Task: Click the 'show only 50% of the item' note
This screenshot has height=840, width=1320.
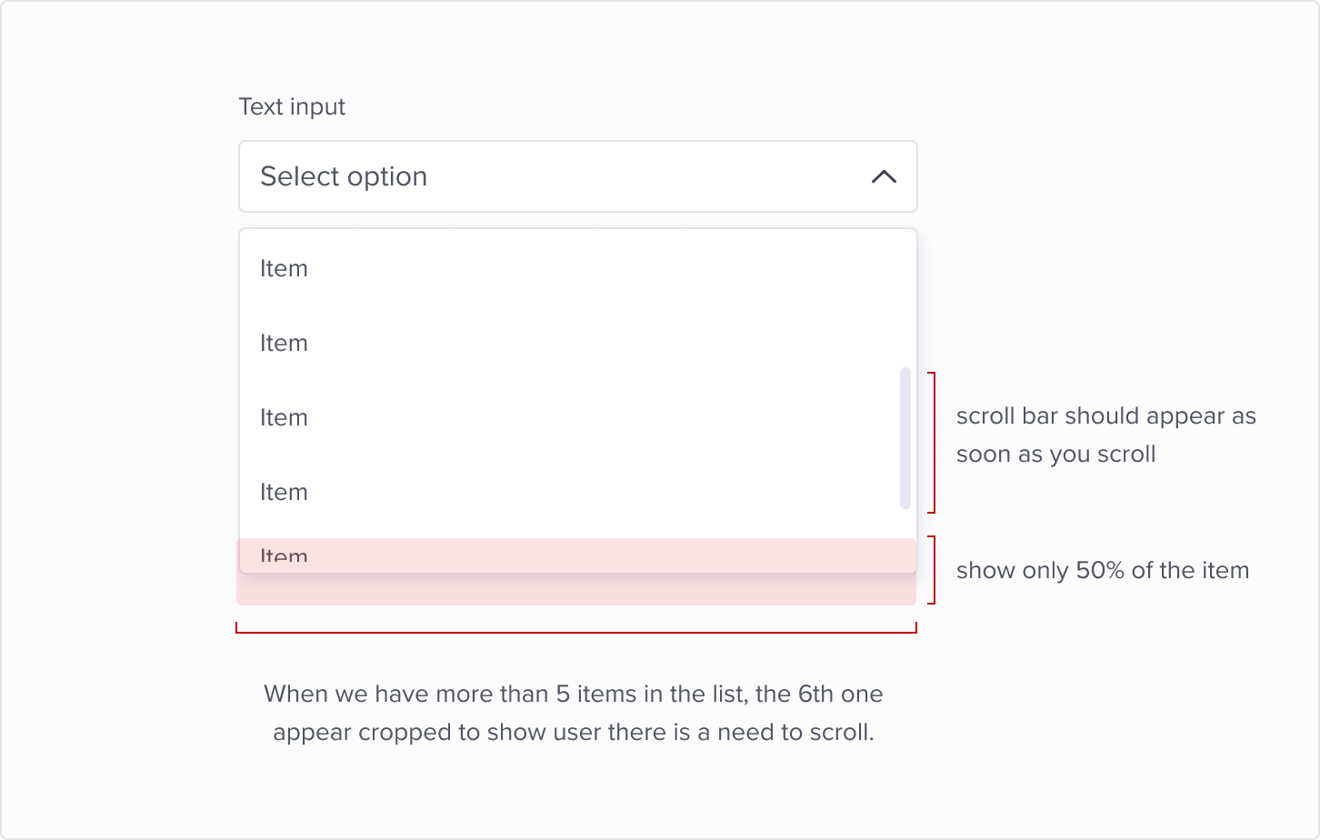Action: (1102, 571)
